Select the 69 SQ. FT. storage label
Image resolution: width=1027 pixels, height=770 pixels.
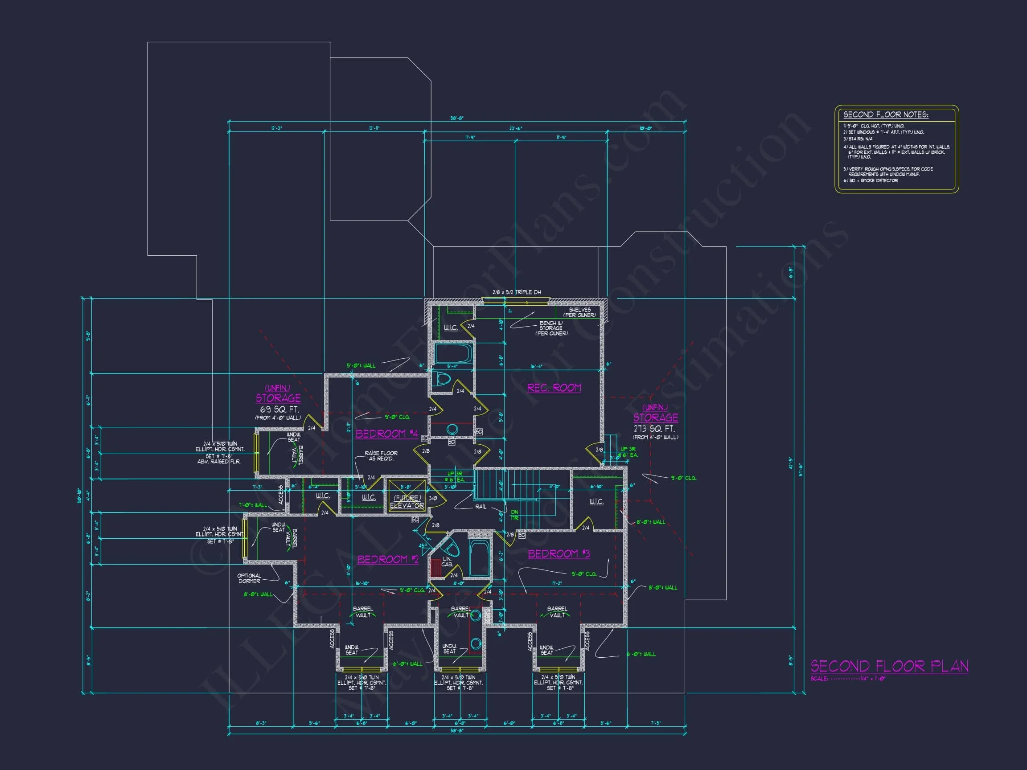(279, 410)
